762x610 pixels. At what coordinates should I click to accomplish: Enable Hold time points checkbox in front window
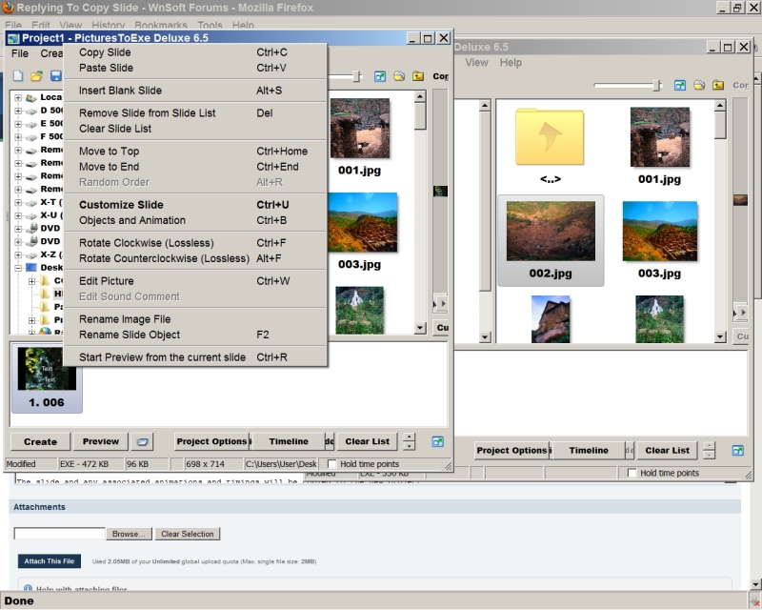(331, 464)
